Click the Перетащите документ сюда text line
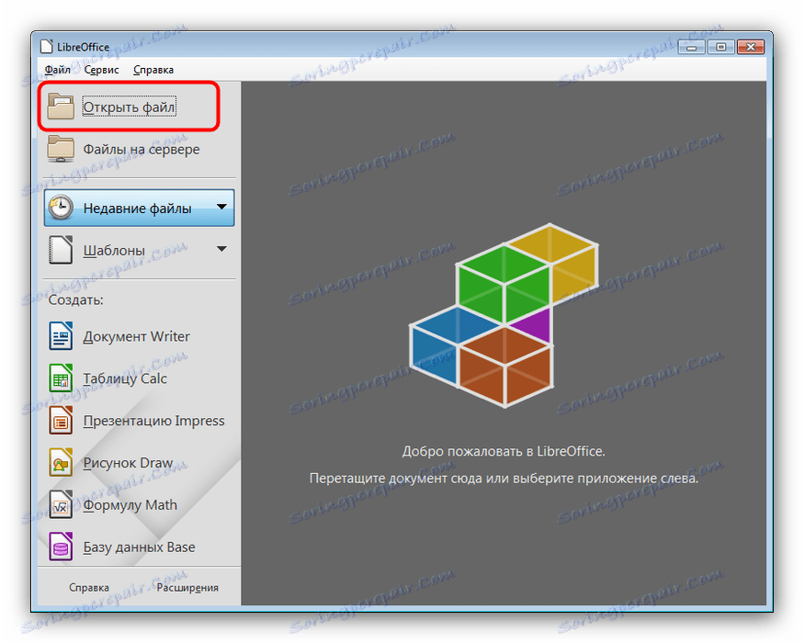Screen dimensions: 804x643 (x=504, y=479)
